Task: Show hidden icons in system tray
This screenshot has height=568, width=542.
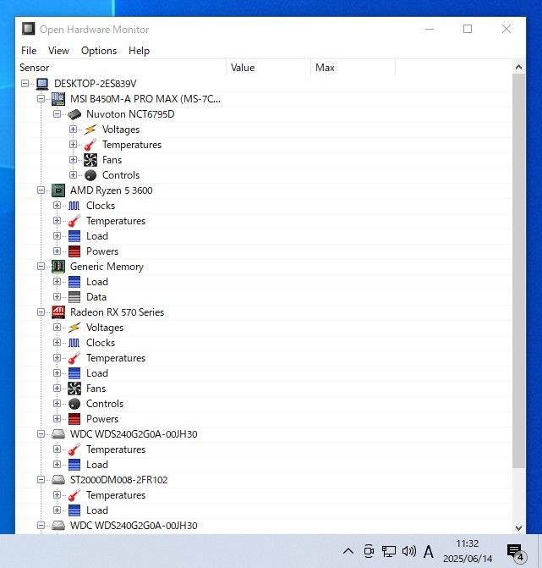Action: point(348,551)
